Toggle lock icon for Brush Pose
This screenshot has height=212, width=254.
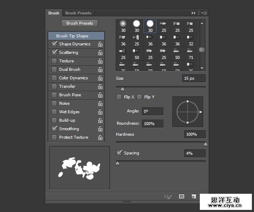tap(100, 95)
